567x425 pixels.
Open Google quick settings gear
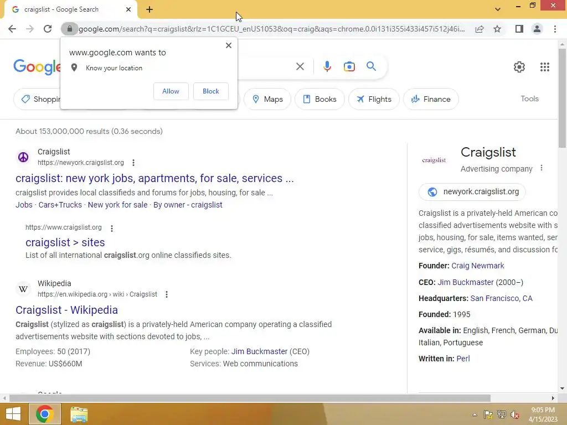[519, 67]
